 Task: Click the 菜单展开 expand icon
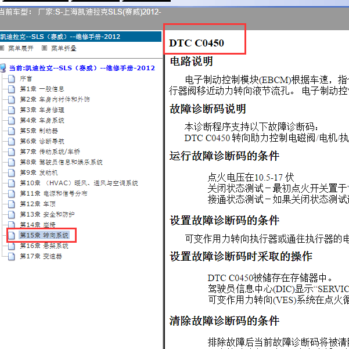(2, 48)
